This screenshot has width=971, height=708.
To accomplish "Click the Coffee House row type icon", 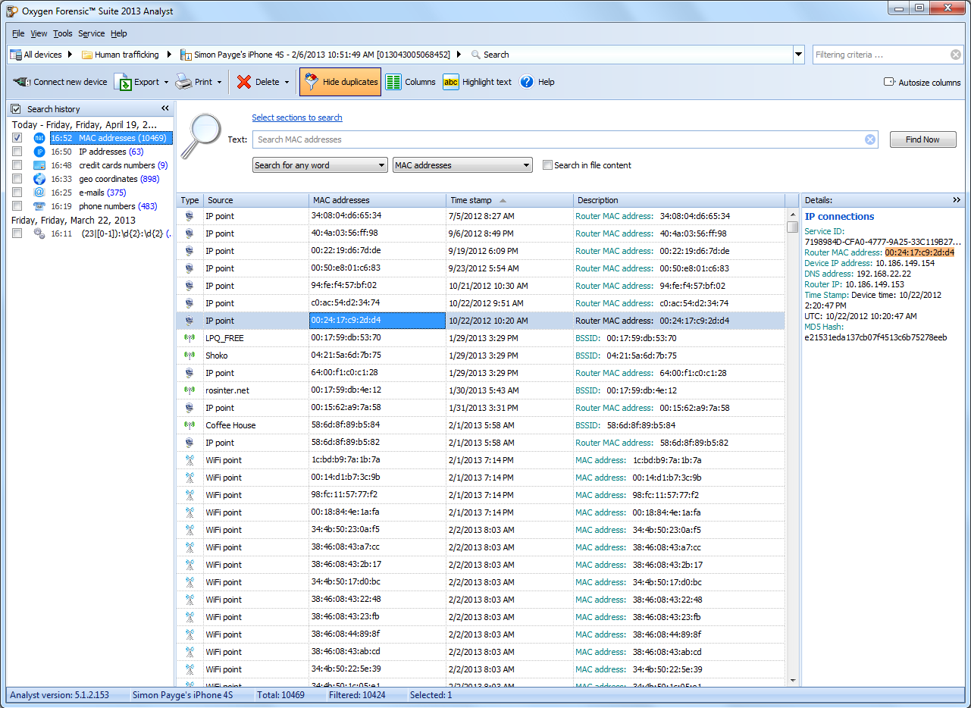I will point(190,425).
